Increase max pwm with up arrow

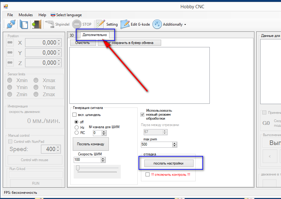click(x=175, y=143)
